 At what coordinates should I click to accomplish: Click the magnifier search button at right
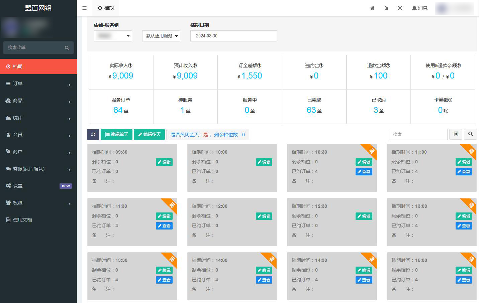click(470, 134)
